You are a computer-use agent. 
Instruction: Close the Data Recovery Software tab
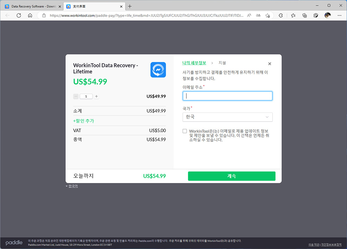[x=60, y=7]
